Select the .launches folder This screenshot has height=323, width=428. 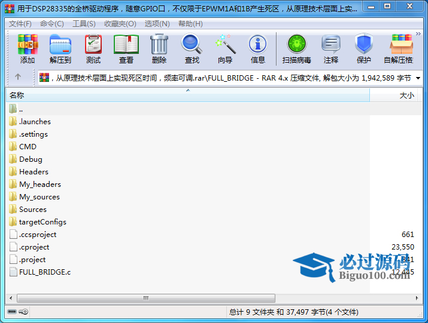tap(35, 121)
